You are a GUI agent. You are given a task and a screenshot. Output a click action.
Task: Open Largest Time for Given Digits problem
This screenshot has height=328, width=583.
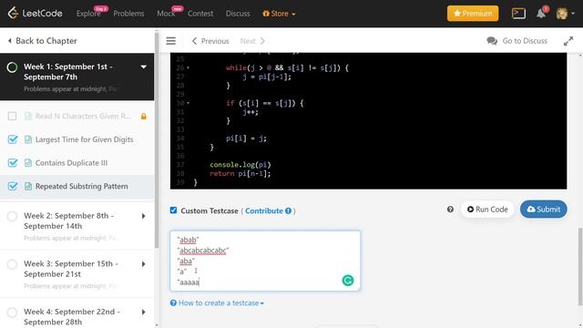(84, 139)
